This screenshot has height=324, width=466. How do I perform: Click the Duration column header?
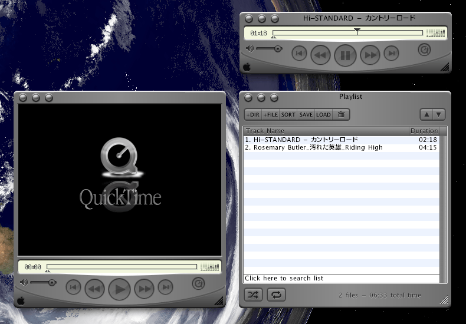point(424,131)
